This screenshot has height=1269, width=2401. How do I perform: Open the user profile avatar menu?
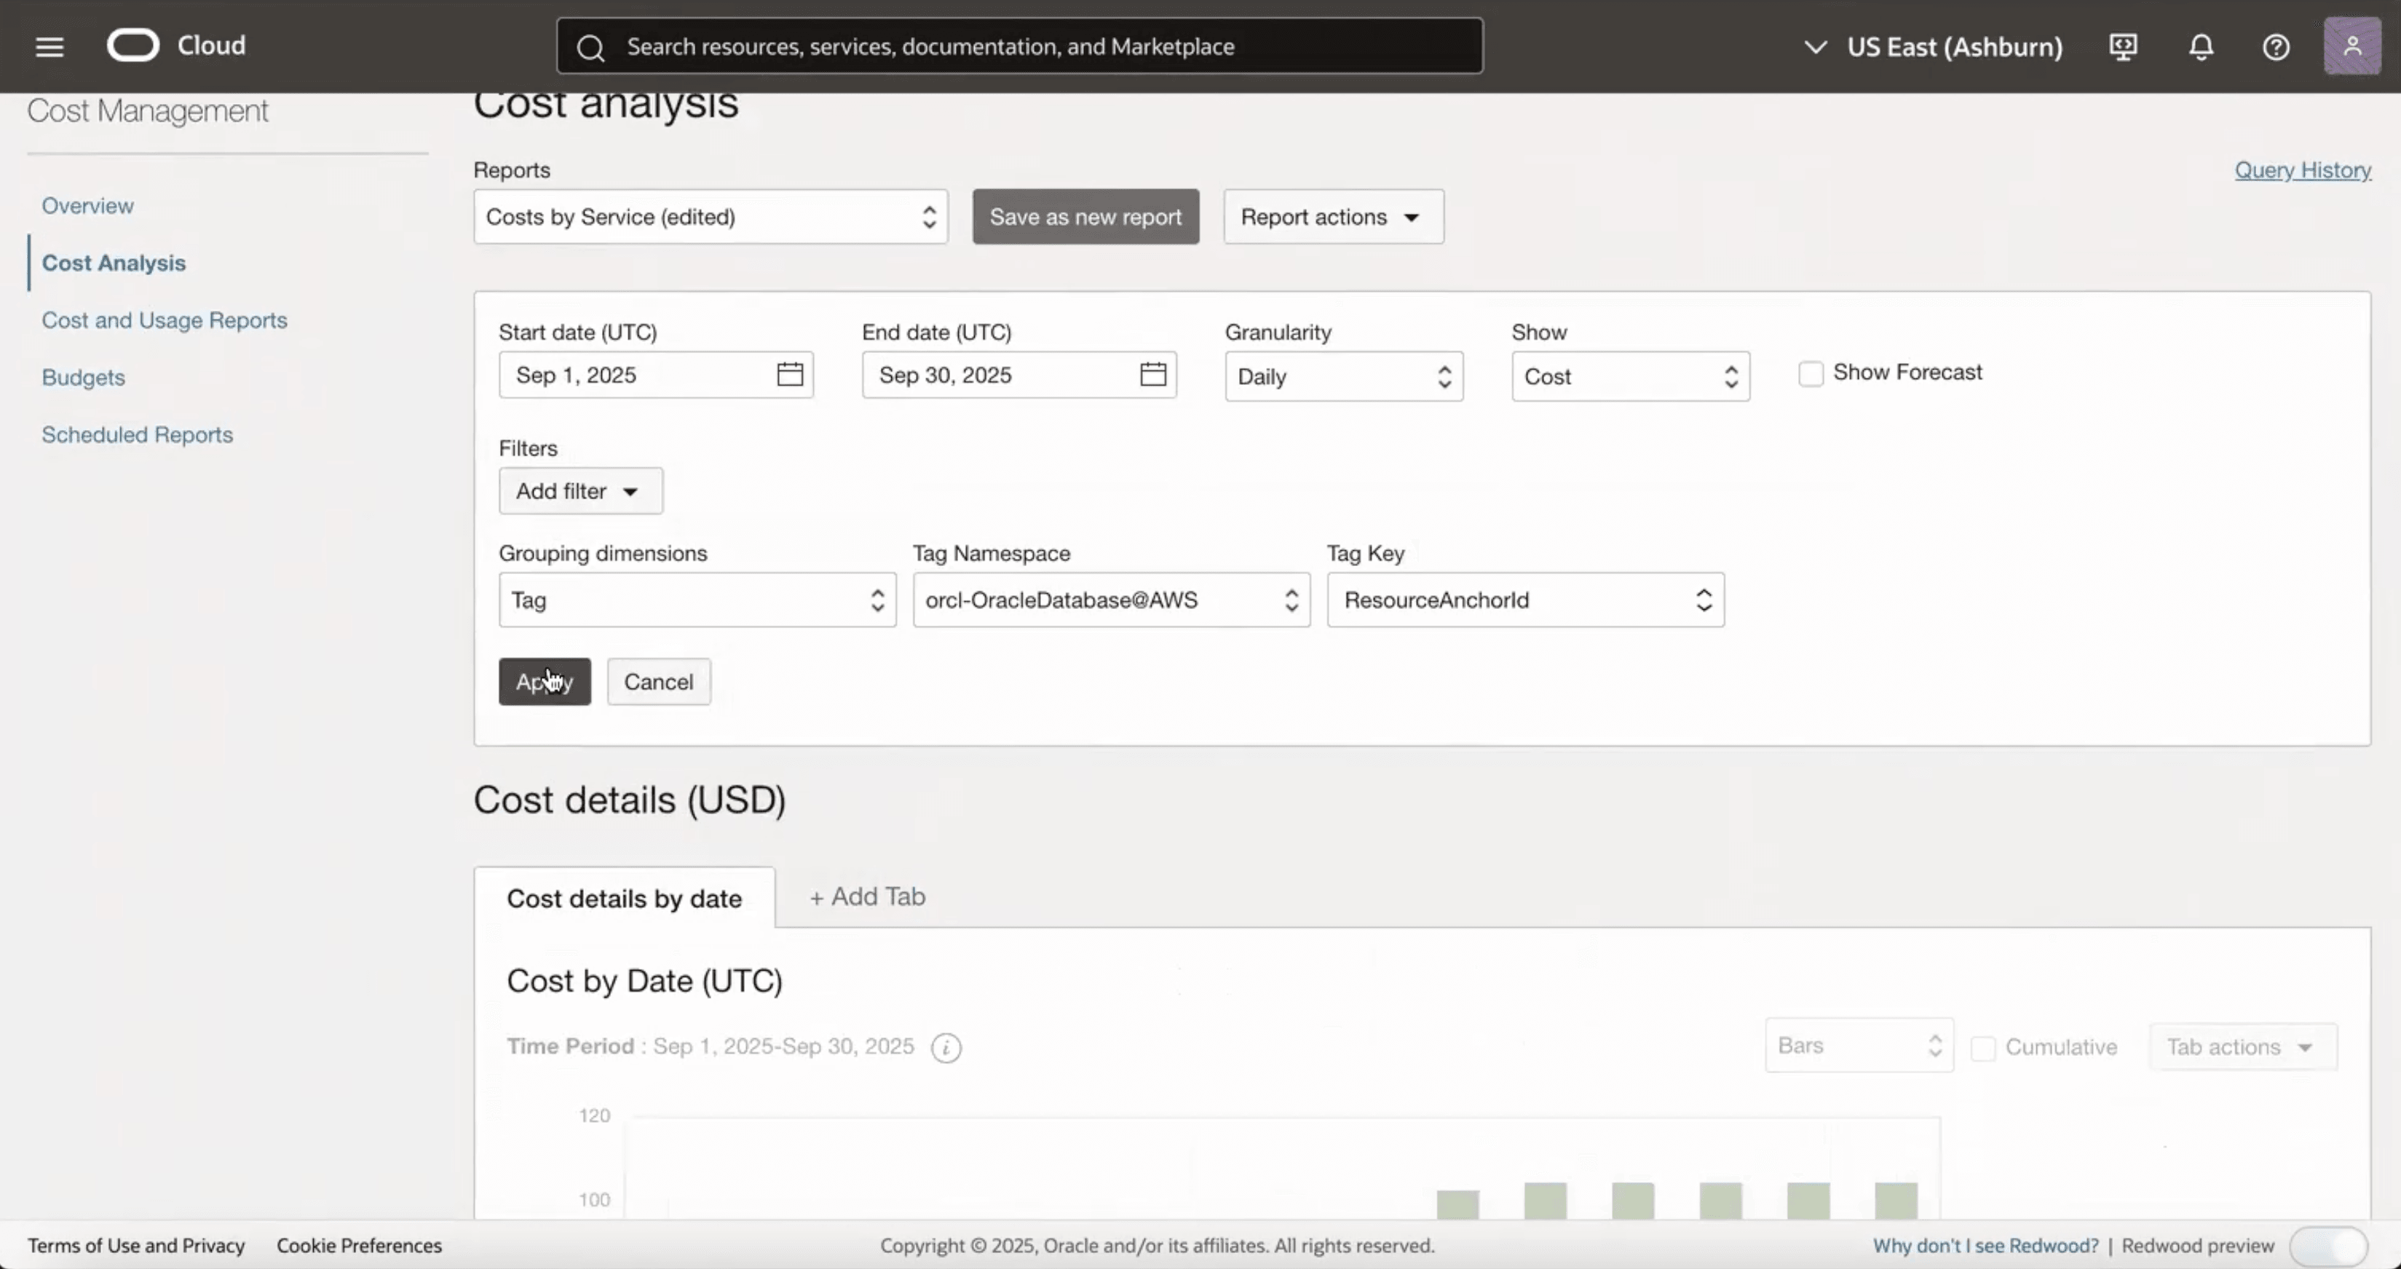coord(2352,46)
